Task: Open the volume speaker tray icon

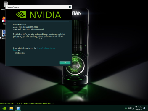Action: pos(129,108)
